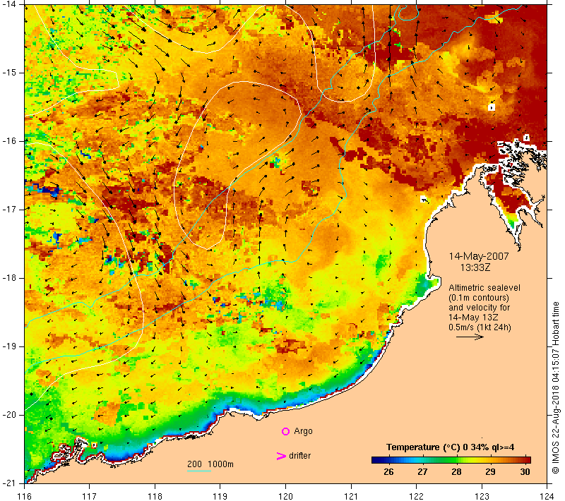The image size is (565, 501).
Task: Click the longitude axis label 116
Action: 24,496
